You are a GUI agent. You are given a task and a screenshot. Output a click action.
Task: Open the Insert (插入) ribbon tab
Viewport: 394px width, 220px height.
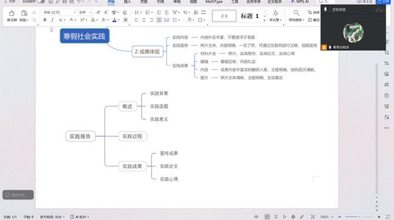[128, 2]
